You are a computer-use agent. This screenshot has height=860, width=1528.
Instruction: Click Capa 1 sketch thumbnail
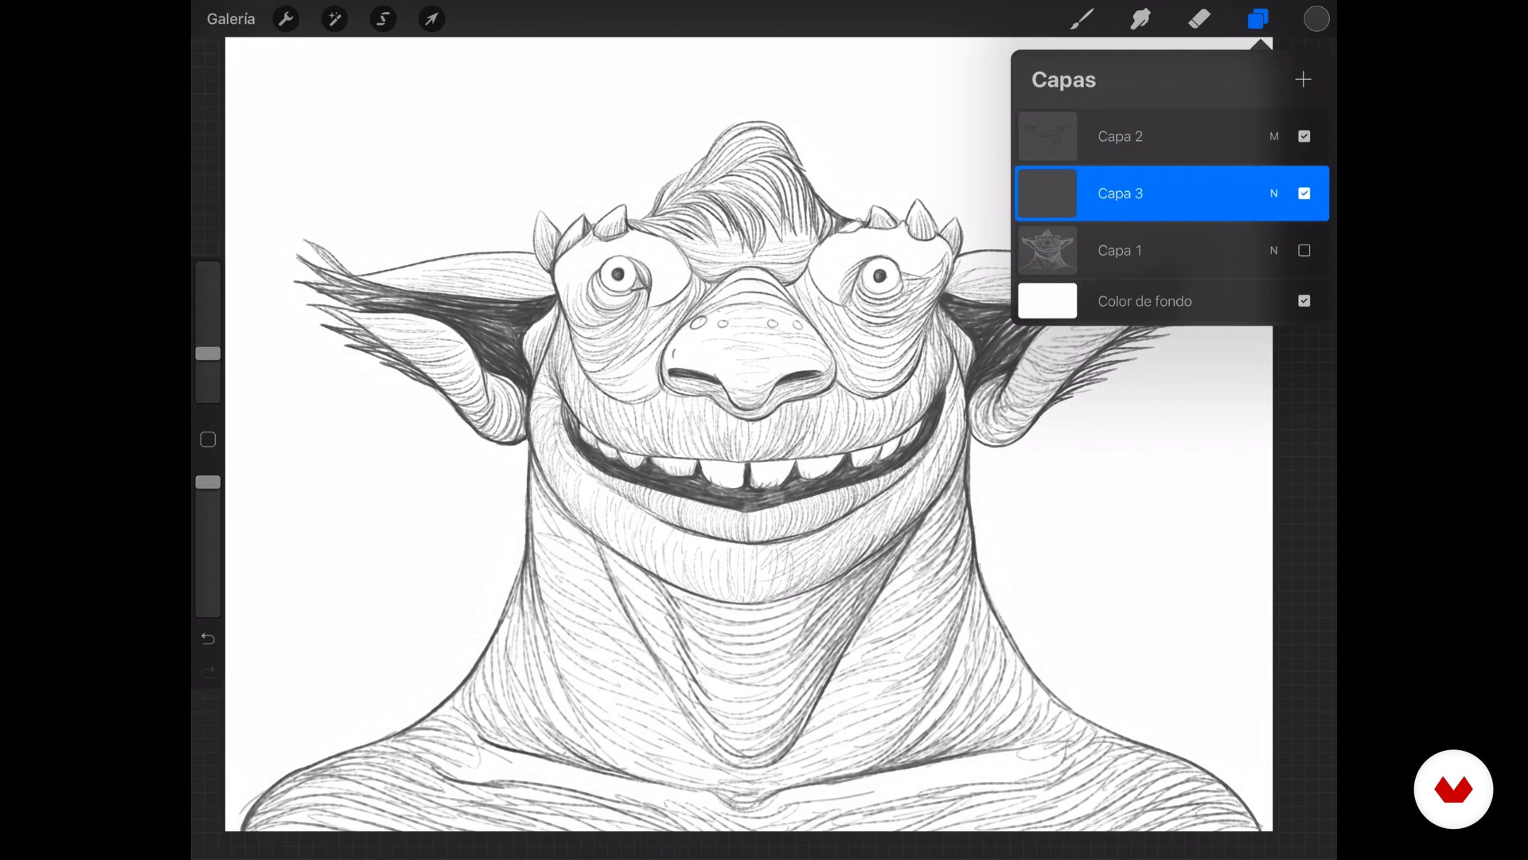coord(1047,251)
